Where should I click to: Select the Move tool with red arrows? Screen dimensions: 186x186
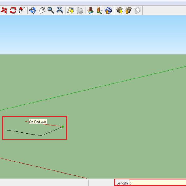4,10
